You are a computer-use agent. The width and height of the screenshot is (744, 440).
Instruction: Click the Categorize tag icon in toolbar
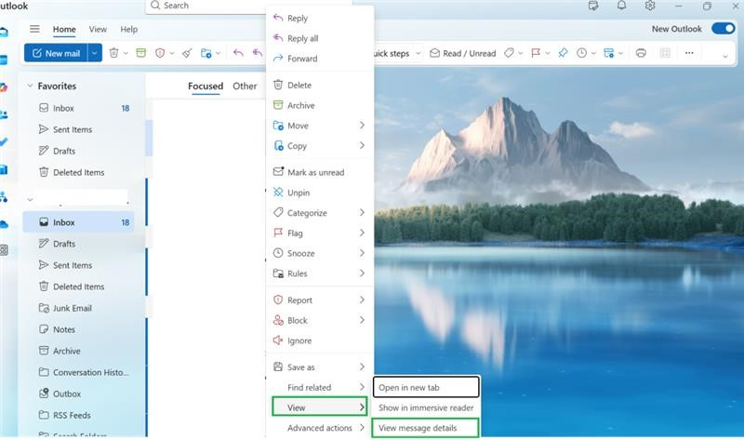pos(509,53)
